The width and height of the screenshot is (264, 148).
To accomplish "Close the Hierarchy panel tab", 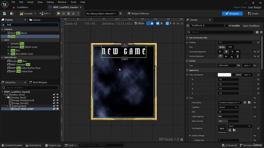I will tap(25, 82).
